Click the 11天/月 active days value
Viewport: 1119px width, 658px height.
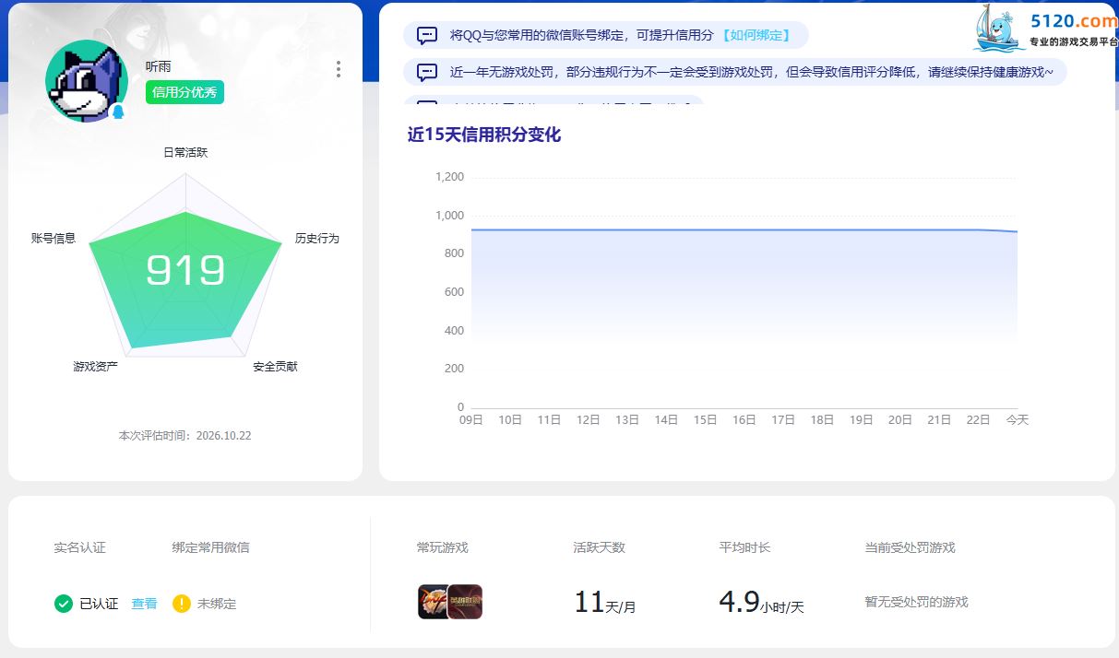click(x=605, y=603)
